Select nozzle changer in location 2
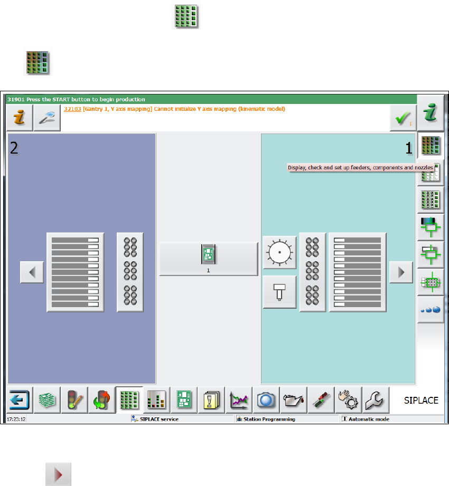Viewport: 449px width, 486px height. (130, 272)
